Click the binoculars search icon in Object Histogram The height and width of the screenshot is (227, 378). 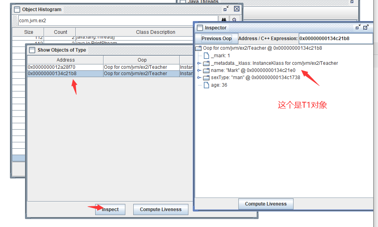point(224,20)
